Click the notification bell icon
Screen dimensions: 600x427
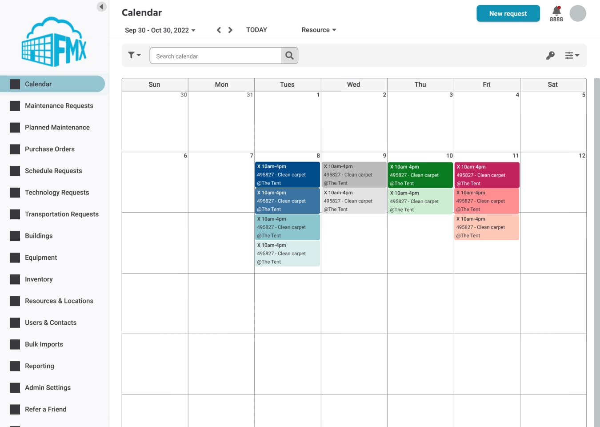(x=556, y=11)
